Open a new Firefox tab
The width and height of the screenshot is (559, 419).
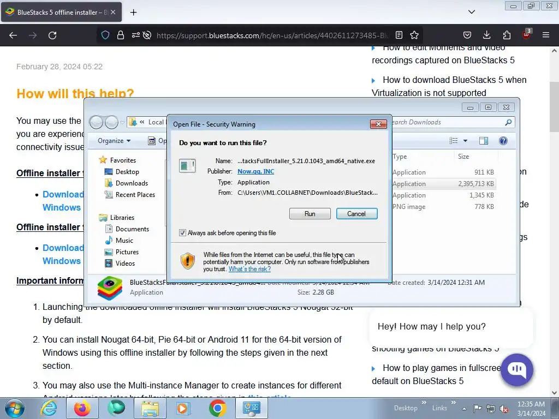pyautogui.click(x=133, y=13)
